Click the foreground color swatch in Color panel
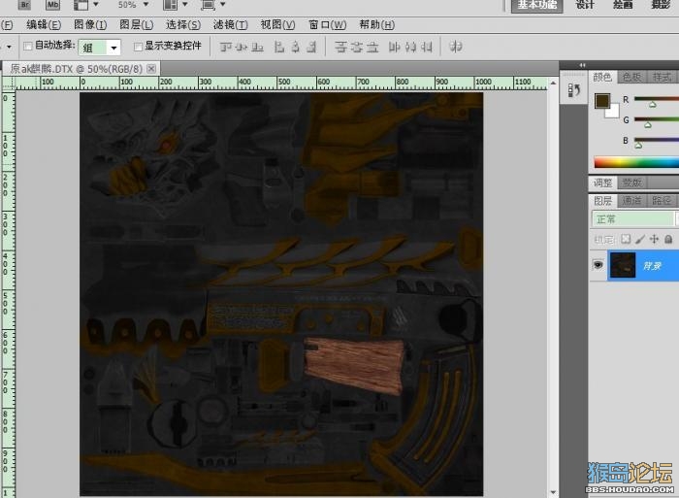 602,101
